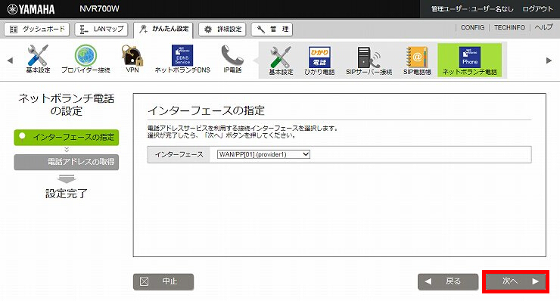Open the ヘルプ link

point(543,27)
